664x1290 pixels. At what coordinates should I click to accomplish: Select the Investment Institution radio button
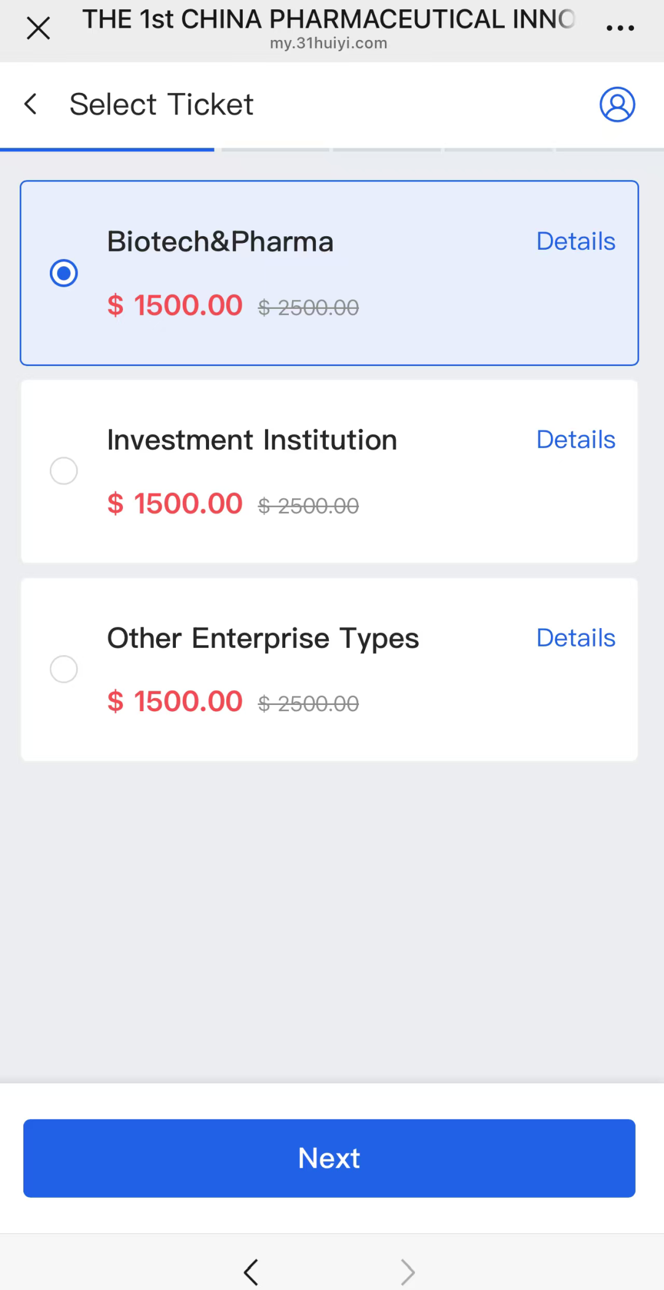(64, 471)
